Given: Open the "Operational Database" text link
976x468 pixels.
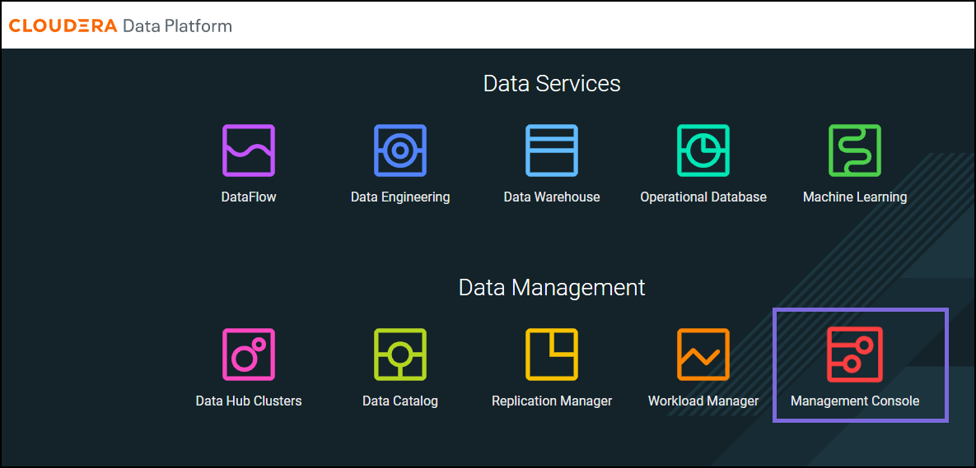Looking at the screenshot, I should pos(703,197).
